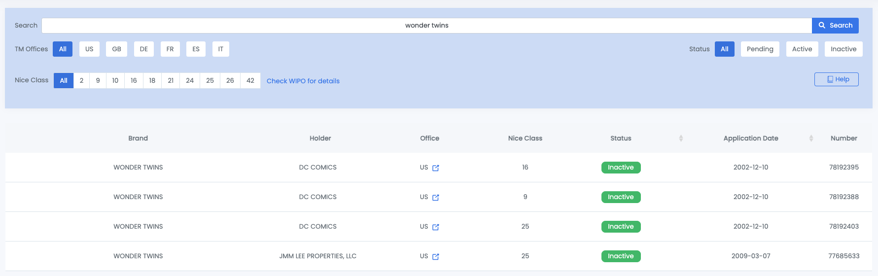
Task: Open the Check WIPO for details link
Action: [x=303, y=81]
